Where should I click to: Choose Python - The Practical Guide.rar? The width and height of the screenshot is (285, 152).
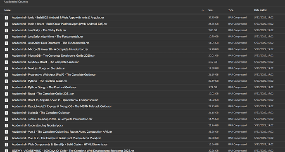(x=39, y=81)
